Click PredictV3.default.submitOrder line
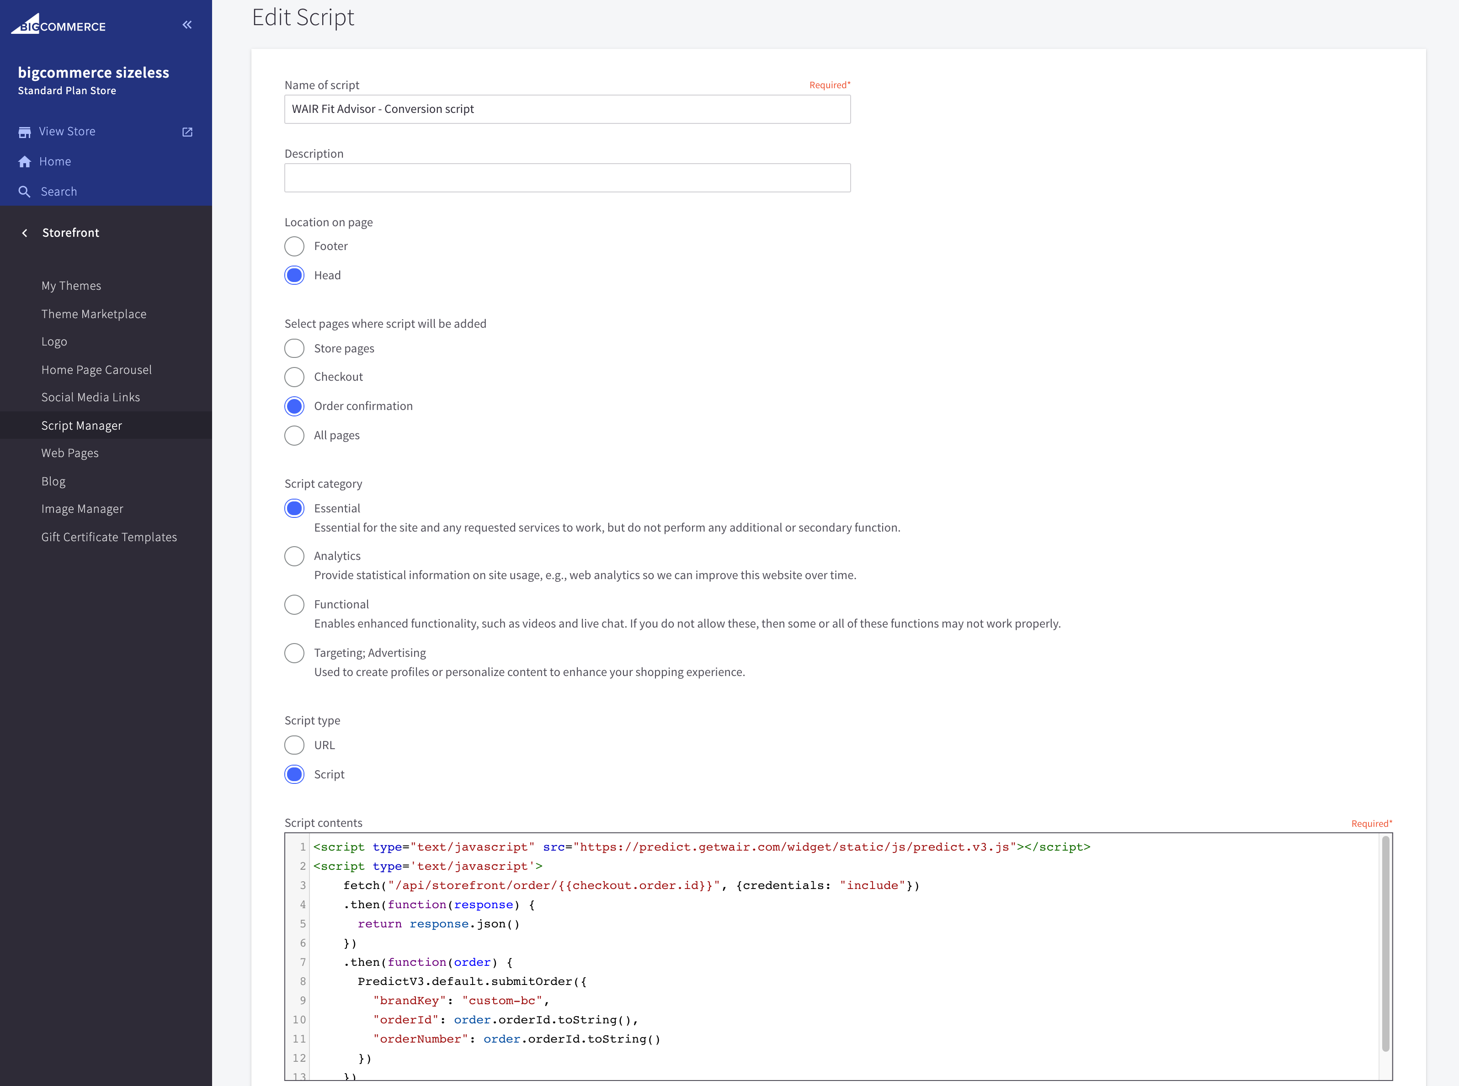Viewport: 1459px width, 1086px height. [473, 981]
